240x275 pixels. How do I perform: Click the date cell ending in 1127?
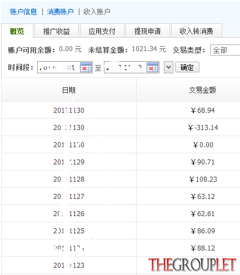69,197
